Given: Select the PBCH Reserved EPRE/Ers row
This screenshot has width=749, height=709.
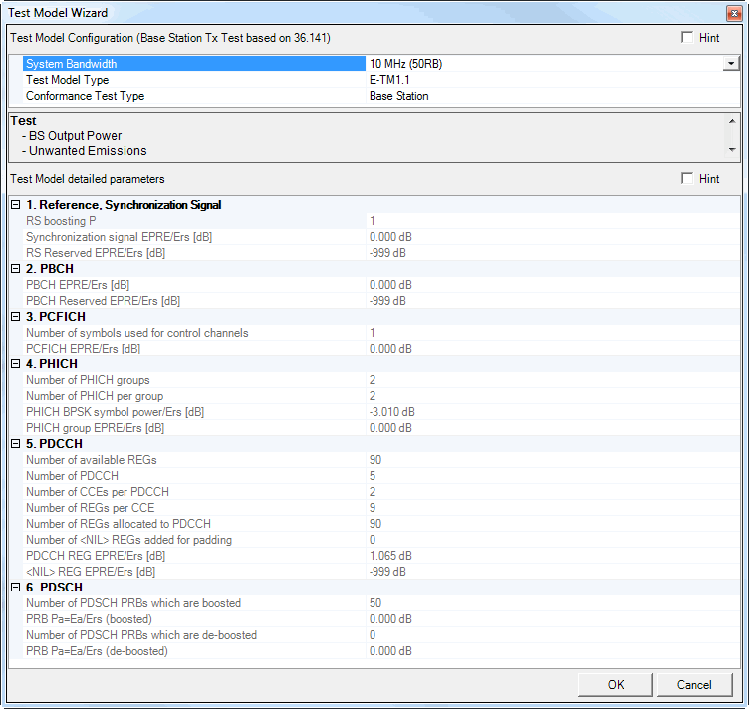Looking at the screenshot, I should [x=380, y=301].
